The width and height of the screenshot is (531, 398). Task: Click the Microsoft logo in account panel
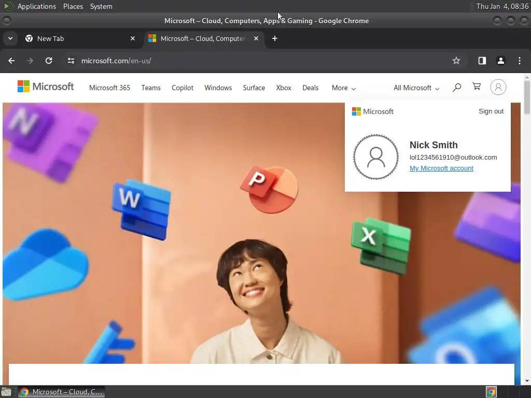click(x=372, y=111)
